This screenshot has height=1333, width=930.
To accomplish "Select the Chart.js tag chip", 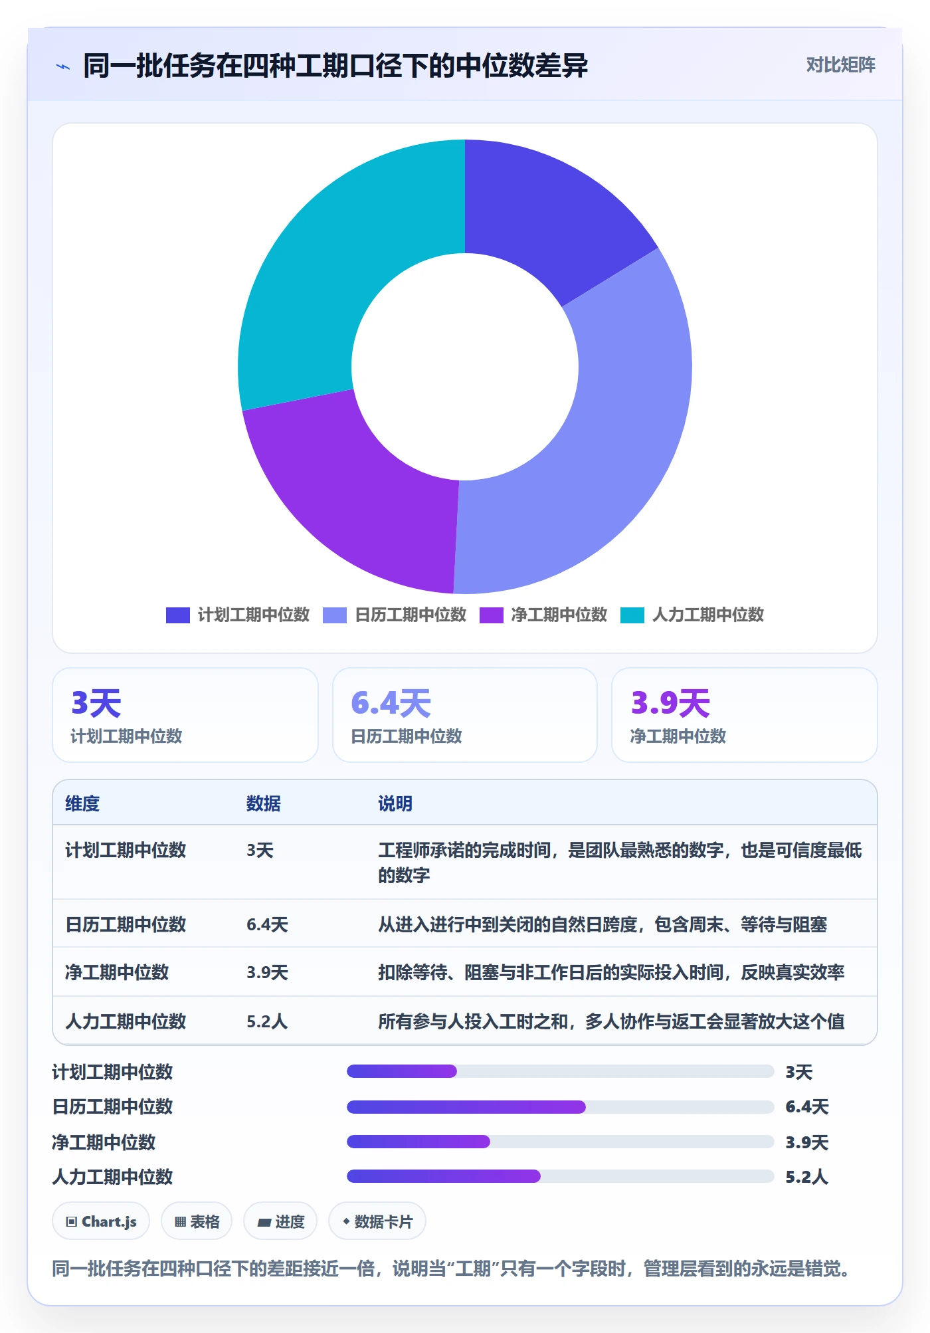I will coord(101,1221).
